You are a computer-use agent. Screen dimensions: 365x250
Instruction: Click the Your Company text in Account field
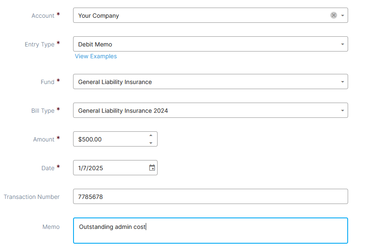98,16
